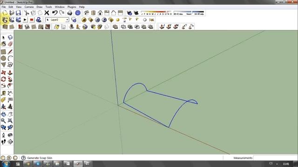Open the Windows Start button
The width and height of the screenshot is (298, 167).
tap(6, 164)
